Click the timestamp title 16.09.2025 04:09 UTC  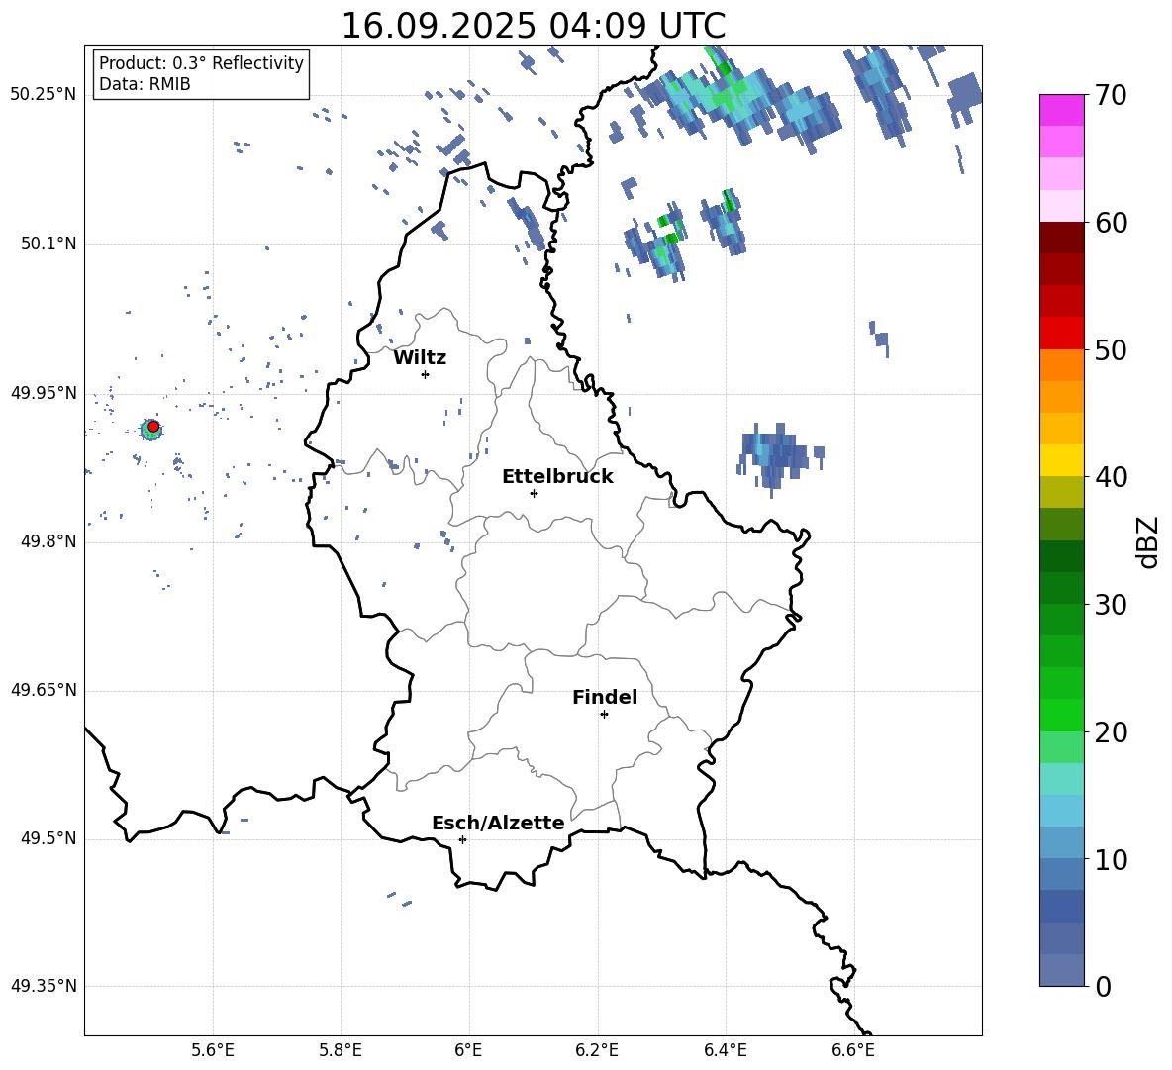point(533,26)
